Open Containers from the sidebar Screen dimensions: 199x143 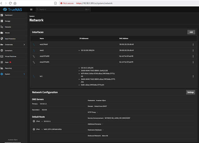point(14,51)
